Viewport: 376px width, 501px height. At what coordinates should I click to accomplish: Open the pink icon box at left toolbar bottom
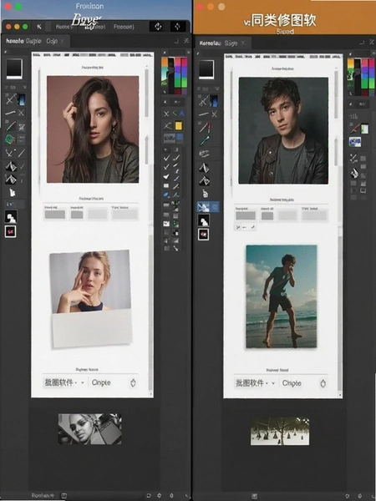(10, 231)
